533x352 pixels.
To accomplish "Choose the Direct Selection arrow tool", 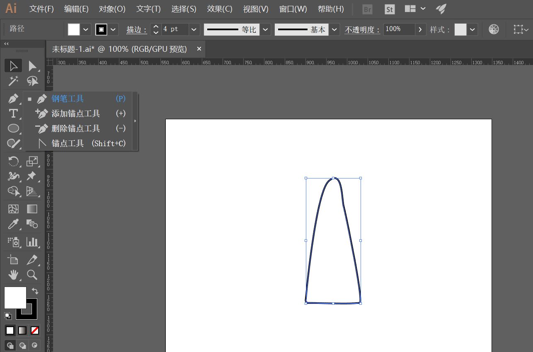I will tap(32, 66).
